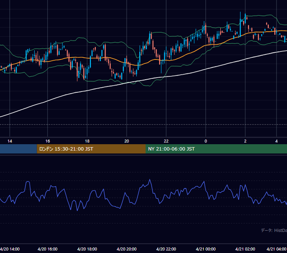This screenshot has width=287, height=253.
Task: Click the 4/20 18:00 date label
Action: click(87, 249)
